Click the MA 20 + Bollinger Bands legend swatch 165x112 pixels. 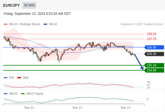tap(6, 24)
